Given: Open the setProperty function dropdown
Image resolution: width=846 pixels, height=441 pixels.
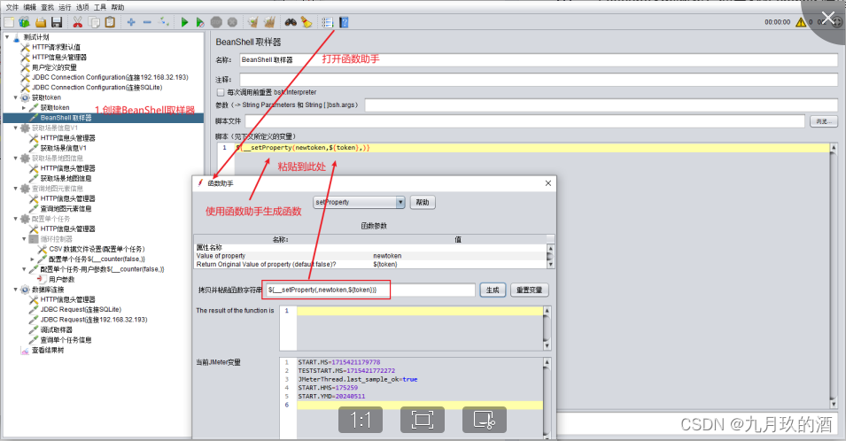Looking at the screenshot, I should (x=400, y=202).
